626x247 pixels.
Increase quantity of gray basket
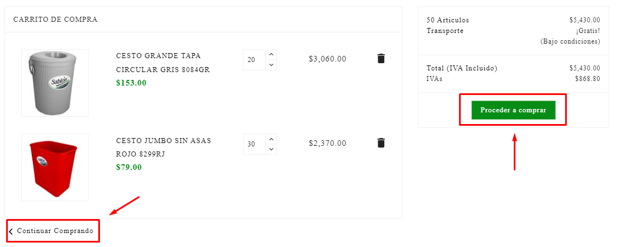point(271,54)
